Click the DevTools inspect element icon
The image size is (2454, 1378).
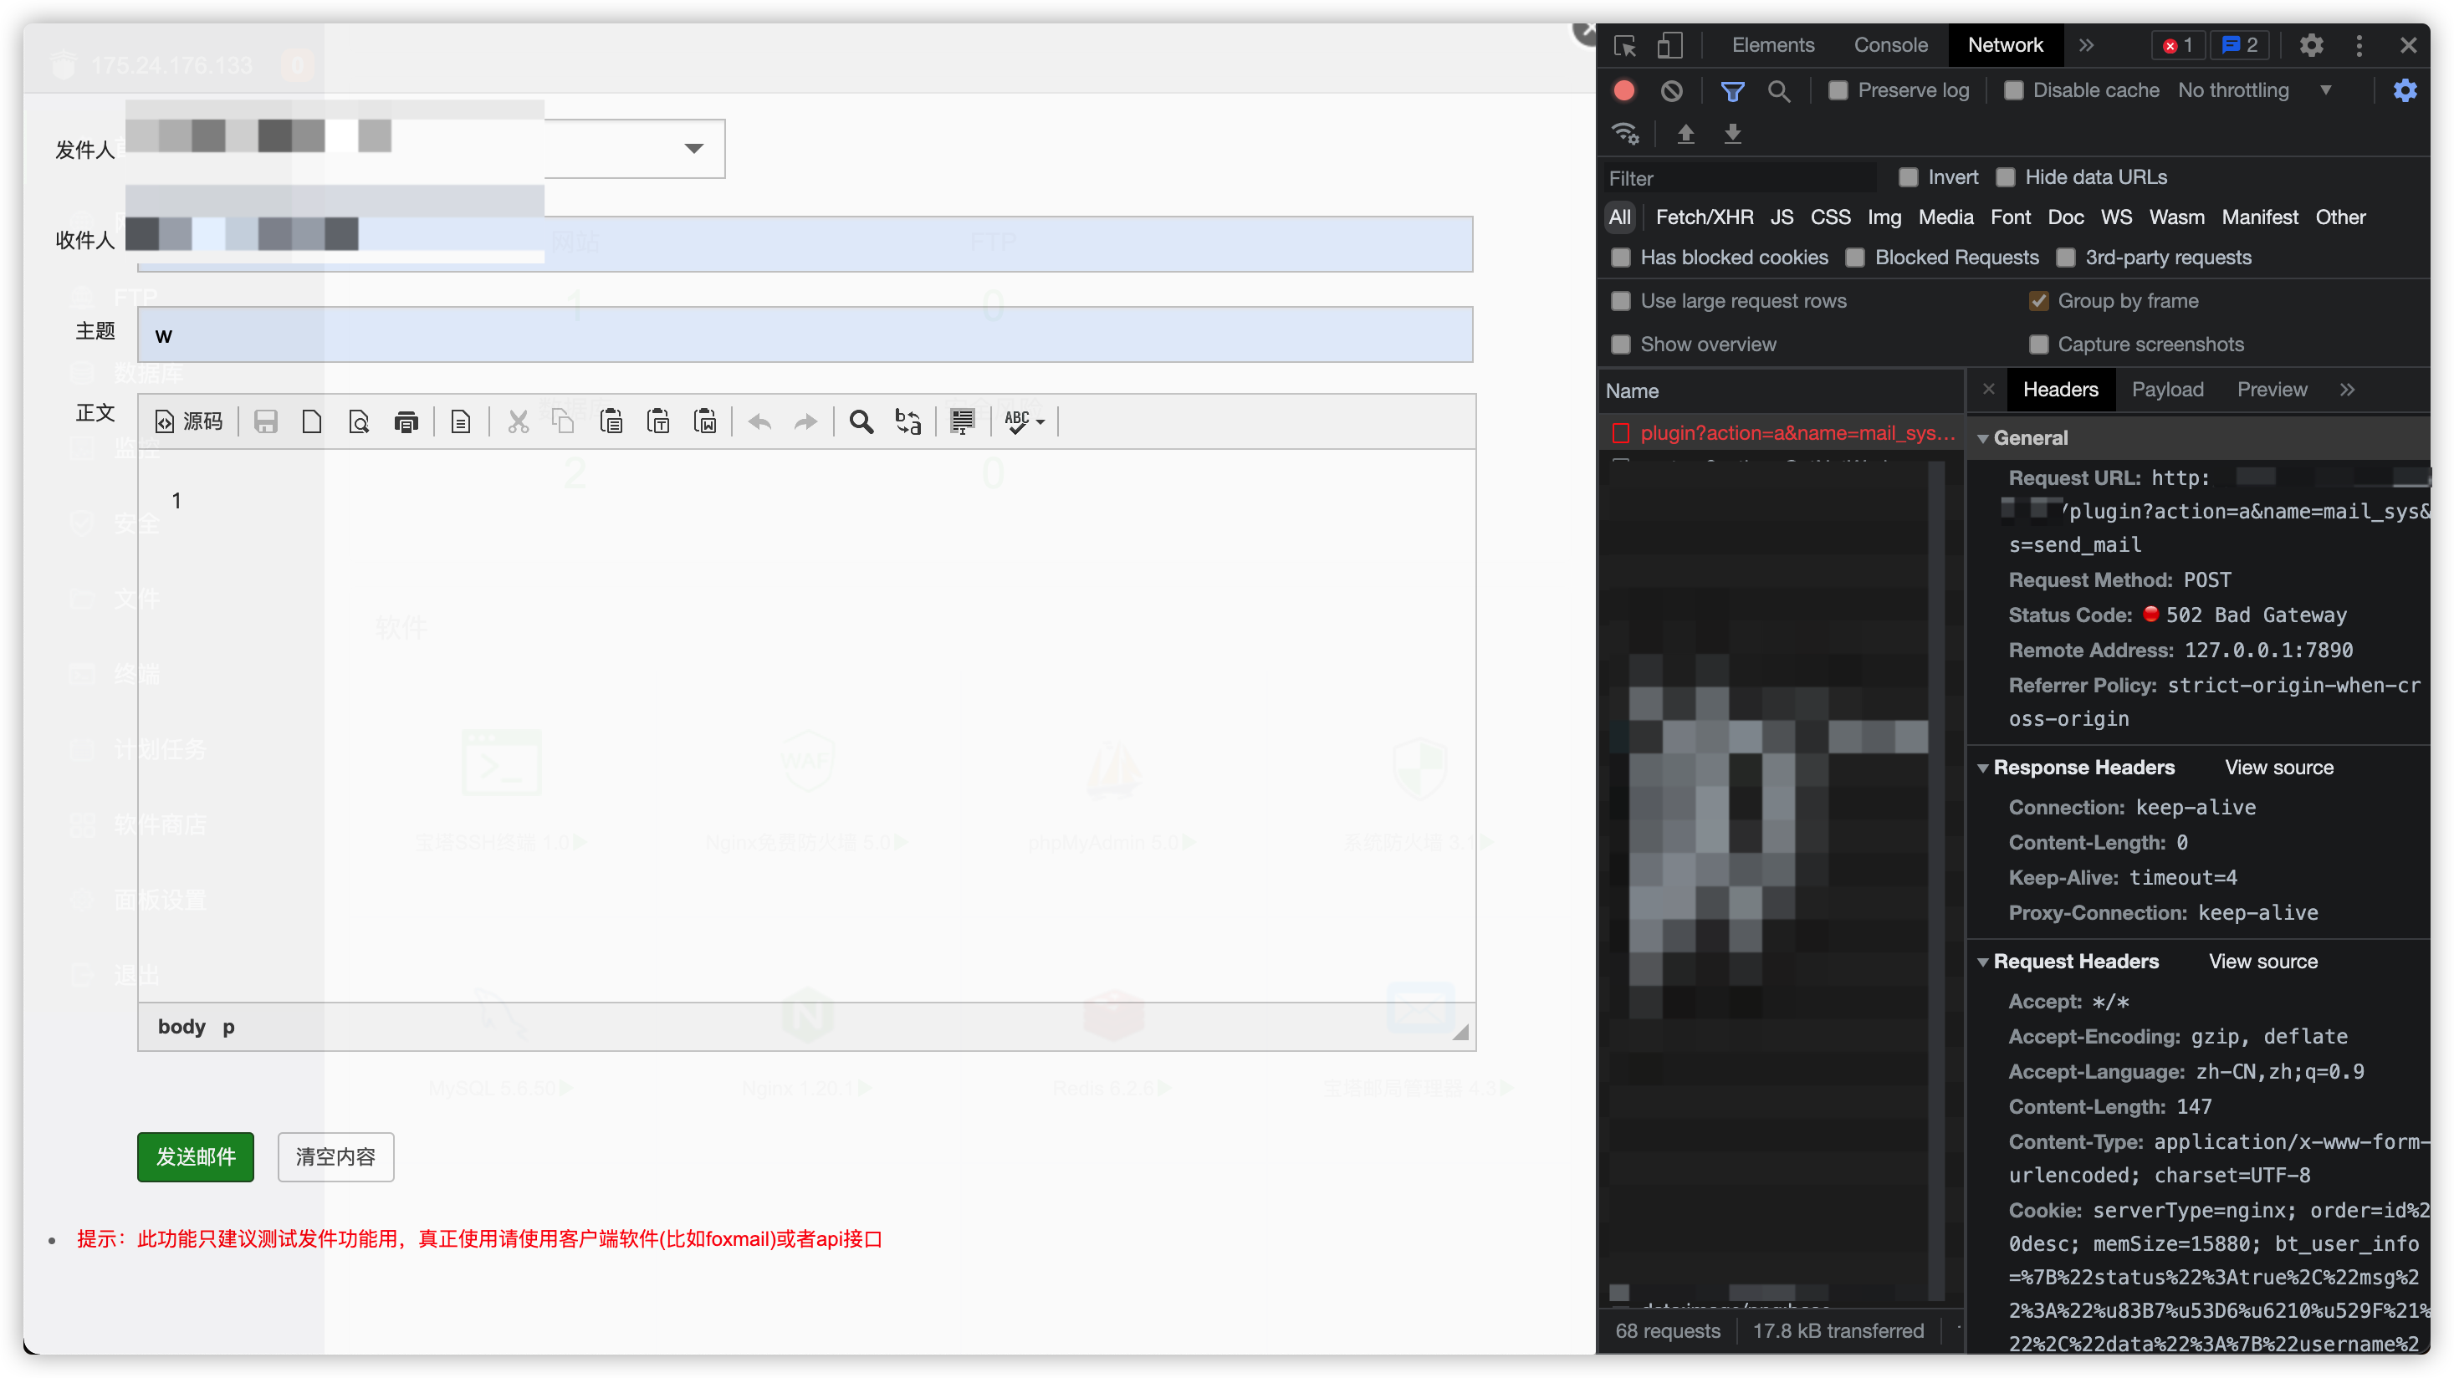tap(1625, 46)
